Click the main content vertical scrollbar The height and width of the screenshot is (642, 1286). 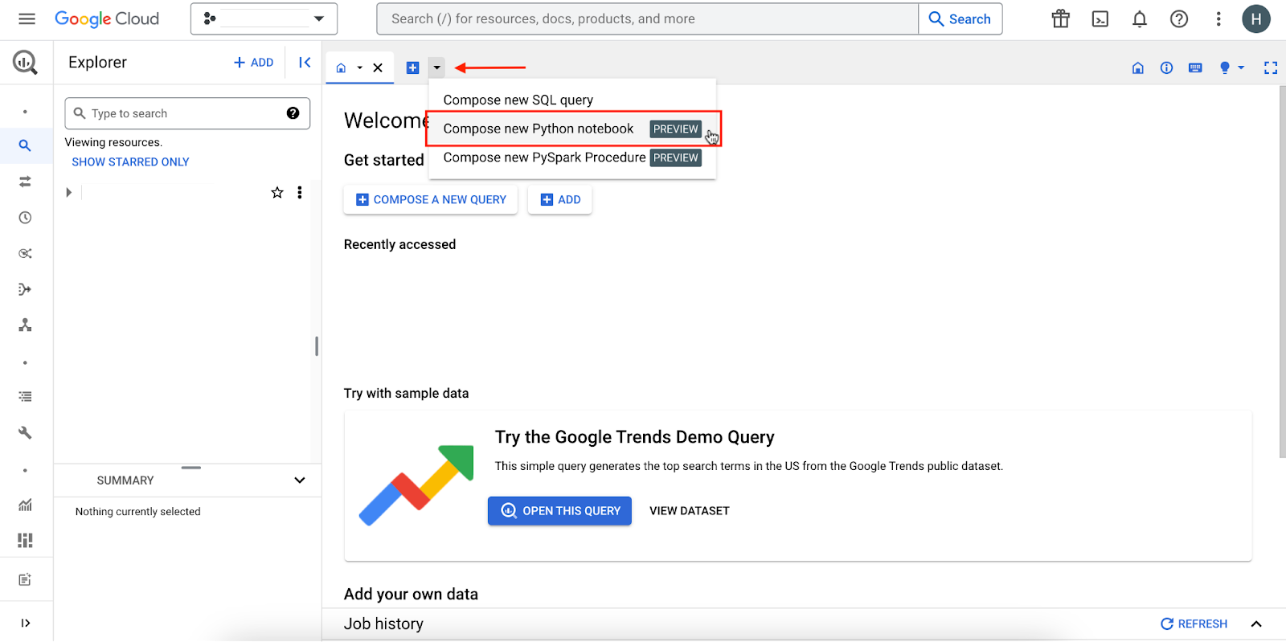1282,272
